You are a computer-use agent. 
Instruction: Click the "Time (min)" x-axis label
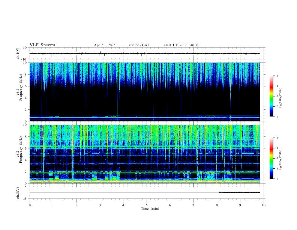(150, 209)
